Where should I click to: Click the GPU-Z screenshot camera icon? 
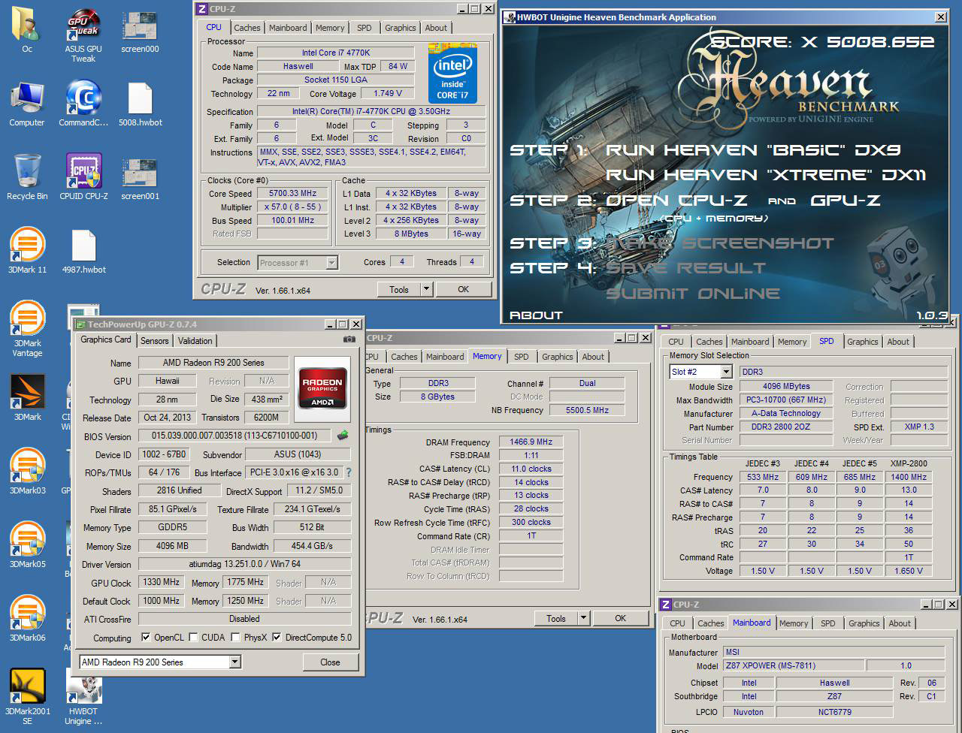click(349, 339)
